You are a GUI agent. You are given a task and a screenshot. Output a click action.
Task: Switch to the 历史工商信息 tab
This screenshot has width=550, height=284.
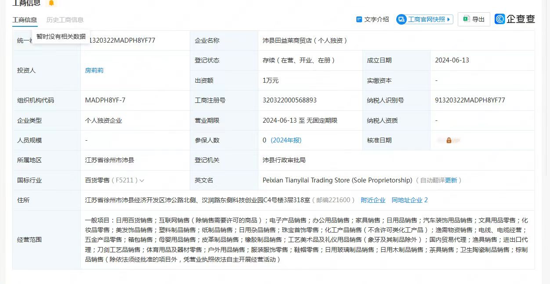pyautogui.click(x=65, y=20)
